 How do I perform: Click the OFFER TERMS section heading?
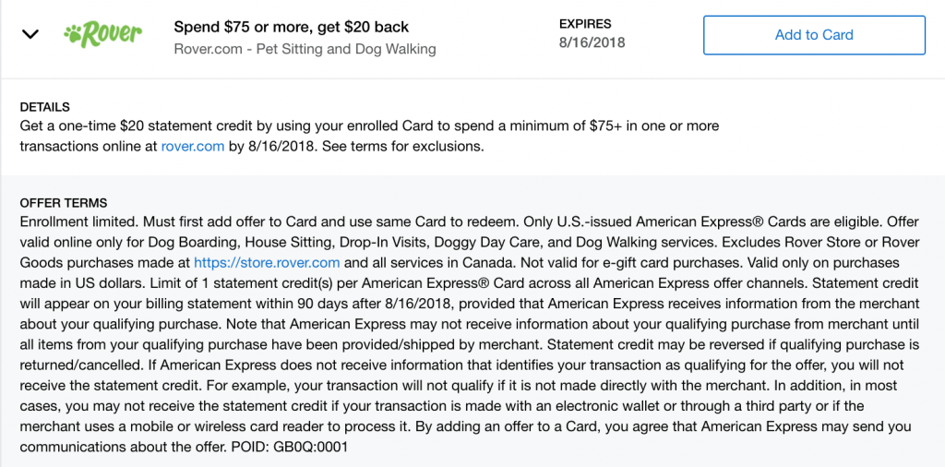coord(64,203)
